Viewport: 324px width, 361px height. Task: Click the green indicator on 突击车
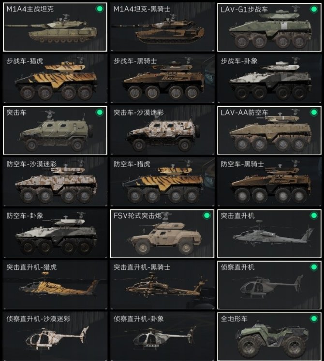pyautogui.click(x=100, y=112)
